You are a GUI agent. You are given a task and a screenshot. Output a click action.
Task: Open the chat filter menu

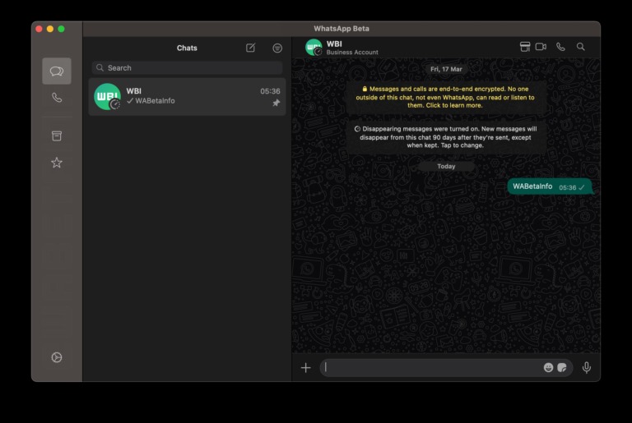click(x=277, y=48)
